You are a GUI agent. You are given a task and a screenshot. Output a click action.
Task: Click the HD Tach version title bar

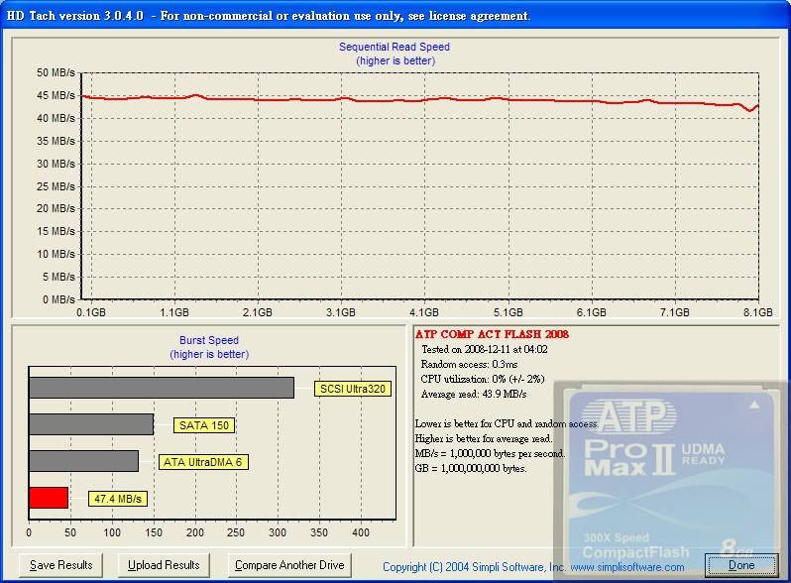395,15
